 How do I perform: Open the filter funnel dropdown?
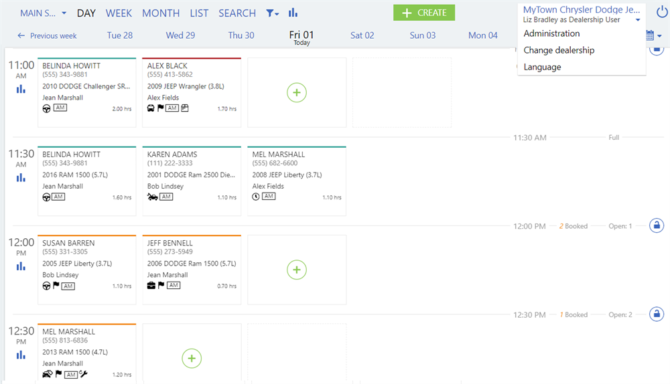tap(273, 13)
